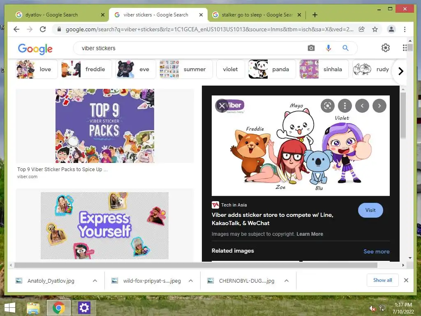Filter results by panda chip
This screenshot has width=421, height=316.
coord(272,69)
